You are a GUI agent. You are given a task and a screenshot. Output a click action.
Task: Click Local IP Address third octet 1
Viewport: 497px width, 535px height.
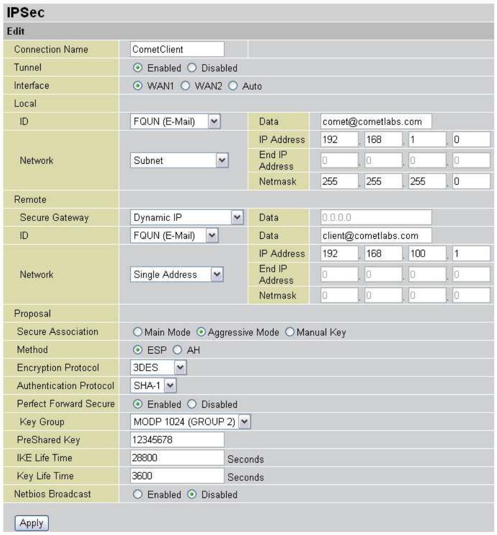coord(427,140)
